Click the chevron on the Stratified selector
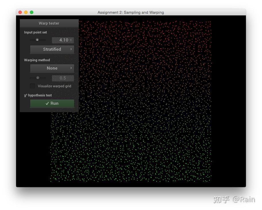The width and height of the screenshot is (262, 210). (x=71, y=49)
